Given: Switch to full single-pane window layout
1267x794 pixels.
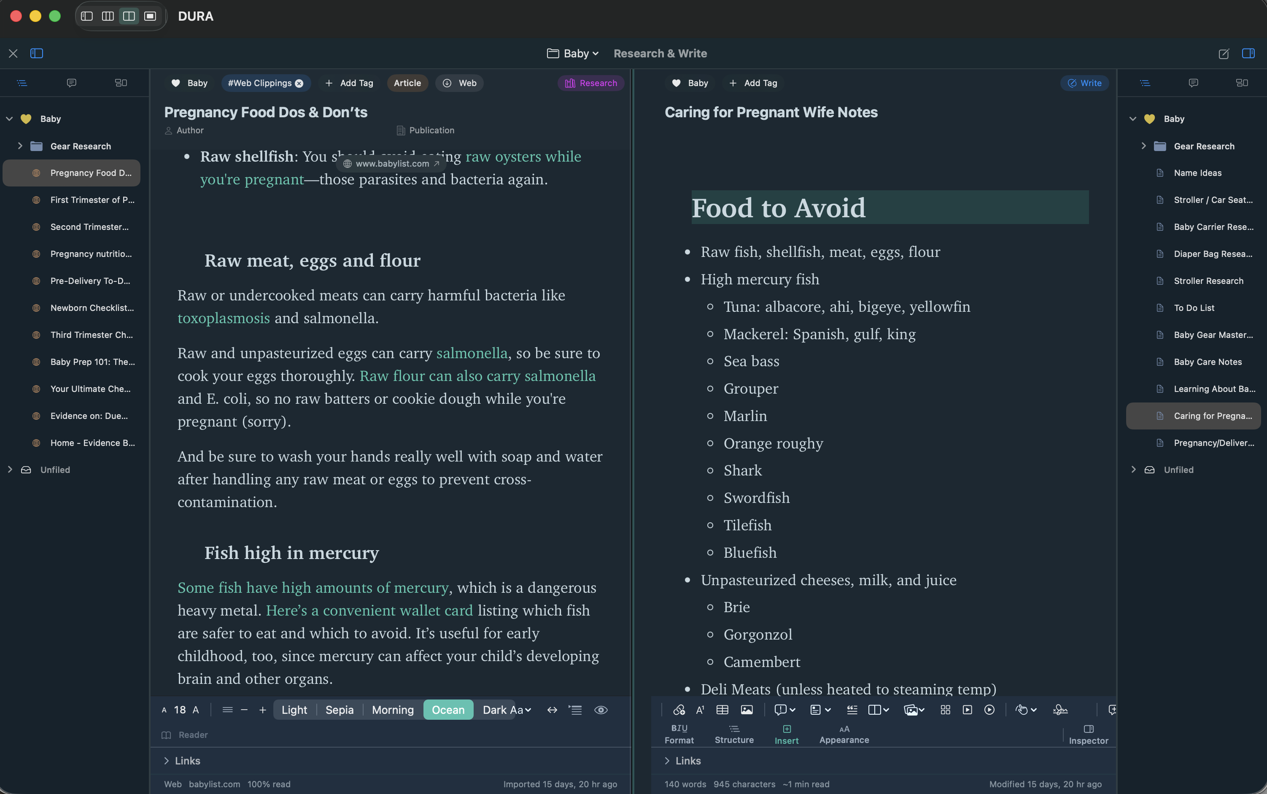Looking at the screenshot, I should [150, 16].
